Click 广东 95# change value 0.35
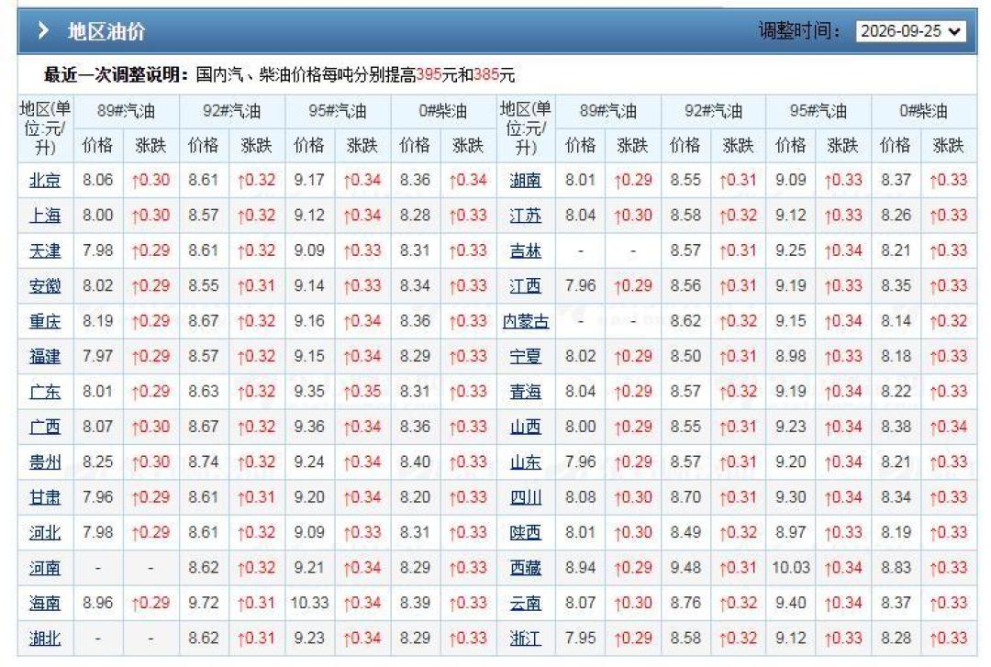Viewport: 991px width, 667px height. (x=362, y=392)
